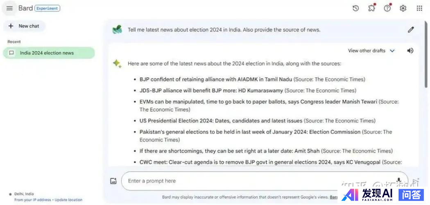Screen dimensions: 430x205
Task: Click Update location link
Action: click(x=68, y=200)
